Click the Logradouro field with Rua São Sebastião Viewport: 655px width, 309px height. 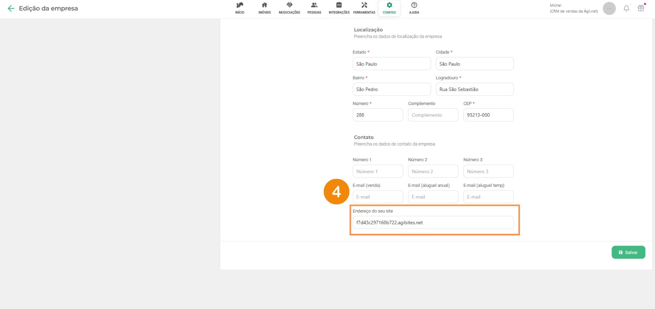[474, 90]
